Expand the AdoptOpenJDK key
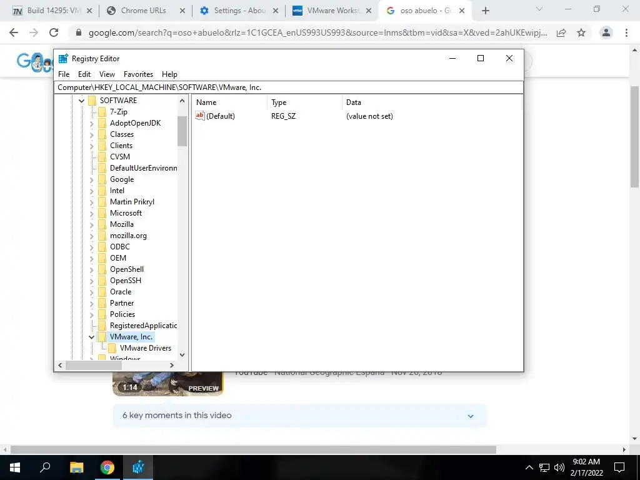The height and width of the screenshot is (480, 640). 91,123
